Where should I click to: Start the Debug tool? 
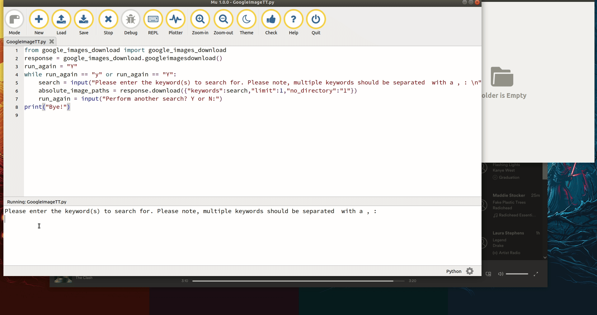point(131,22)
